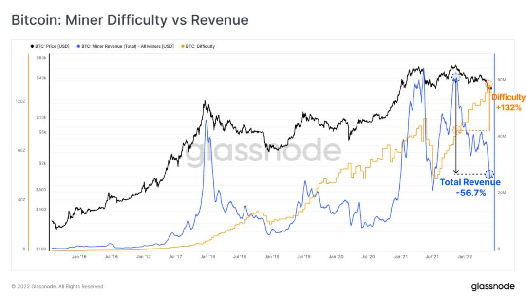The height and width of the screenshot is (302, 526).
Task: Click the black Price legend dot
Action: (x=32, y=46)
